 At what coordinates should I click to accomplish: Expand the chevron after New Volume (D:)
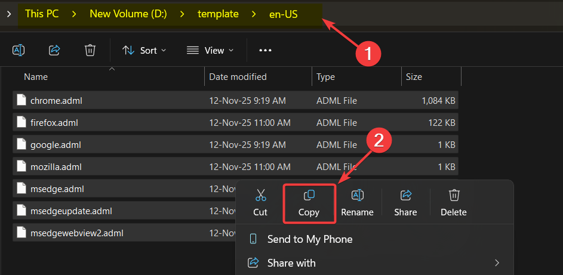point(183,14)
